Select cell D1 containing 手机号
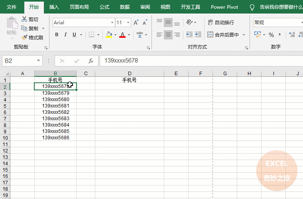The height and width of the screenshot is (199, 303). 129,80
